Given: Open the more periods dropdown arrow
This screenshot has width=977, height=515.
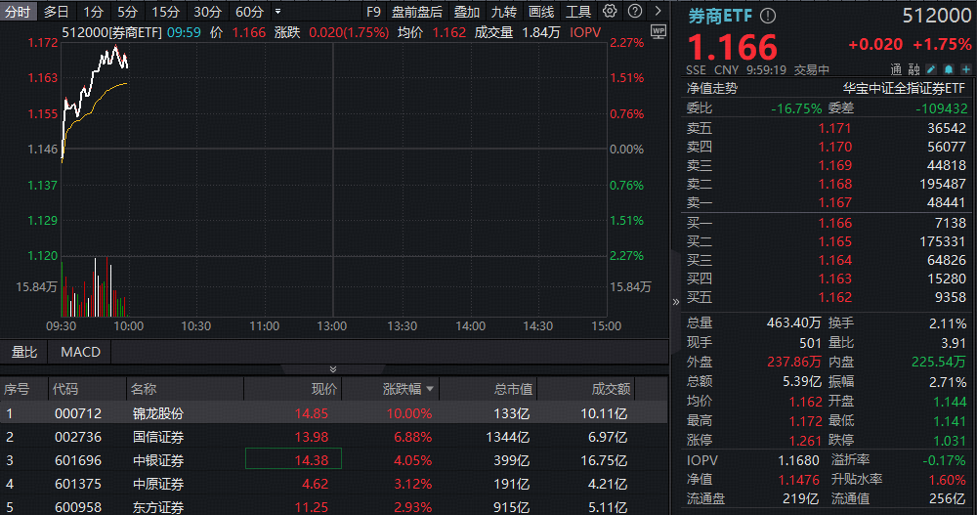Looking at the screenshot, I should tap(278, 12).
